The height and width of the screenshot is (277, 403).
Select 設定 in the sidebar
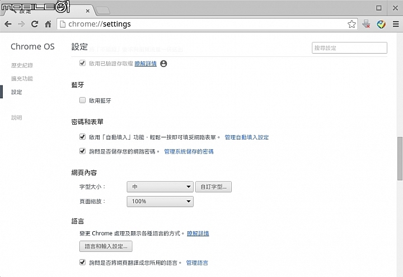(x=16, y=92)
